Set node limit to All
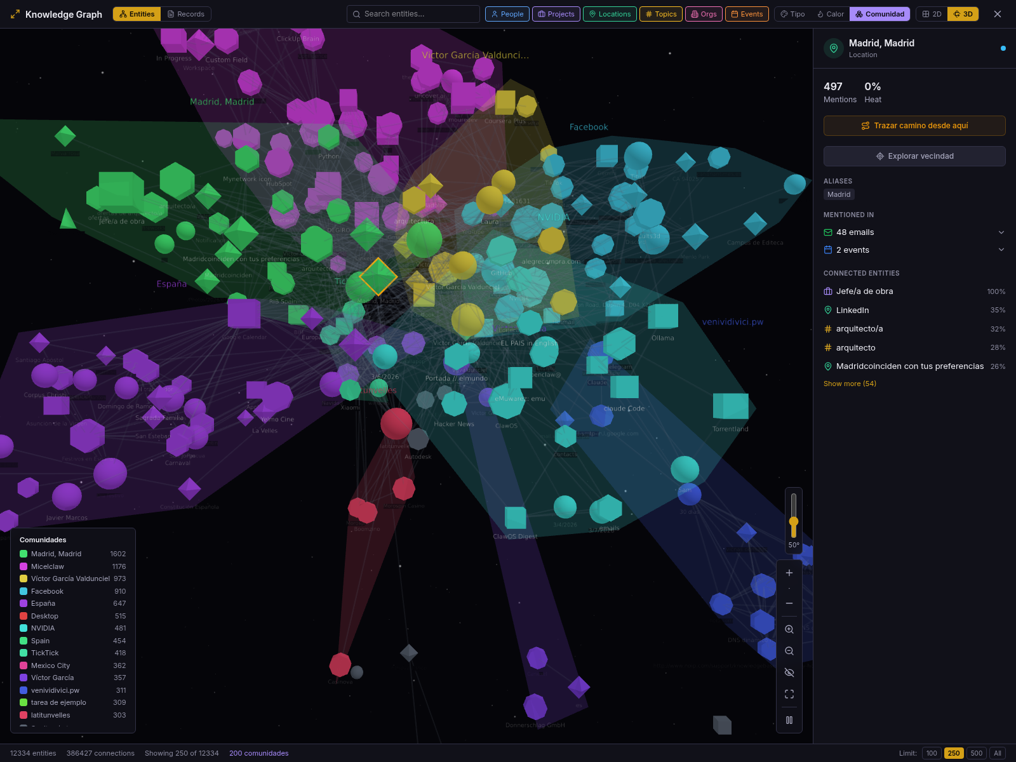Image resolution: width=1016 pixels, height=762 pixels. [998, 753]
